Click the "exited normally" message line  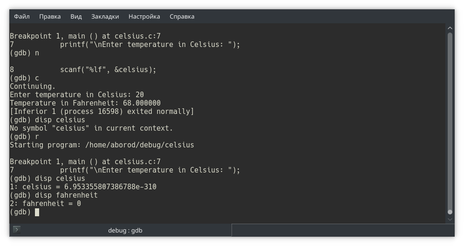tap(102, 112)
